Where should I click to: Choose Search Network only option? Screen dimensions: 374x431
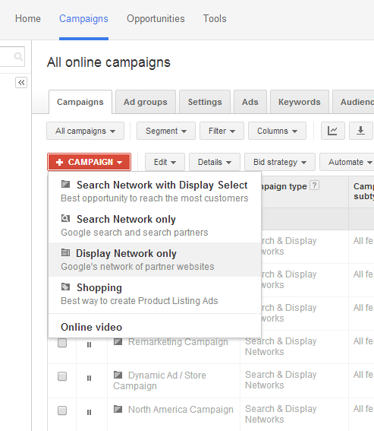tap(155, 226)
